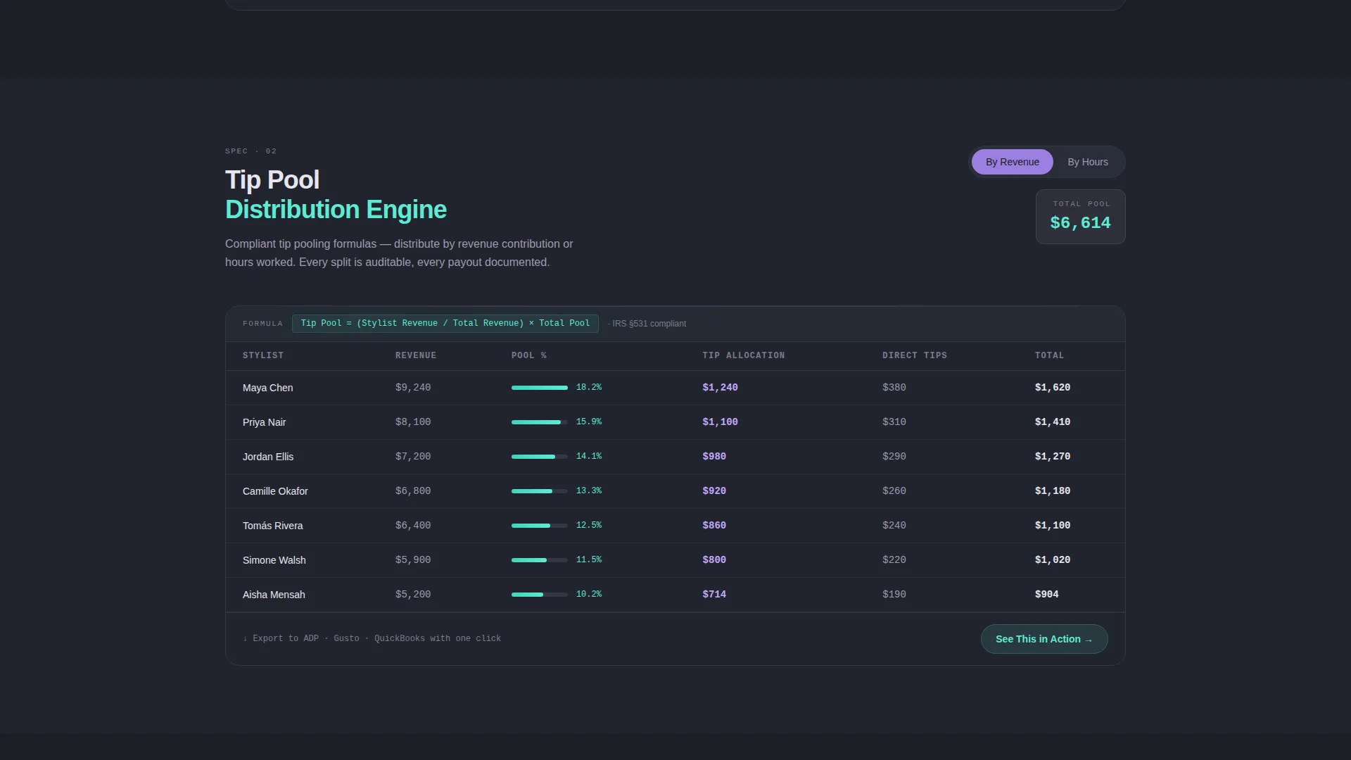Select the Pool % column header
Screen dimensions: 1351x760
click(x=529, y=355)
